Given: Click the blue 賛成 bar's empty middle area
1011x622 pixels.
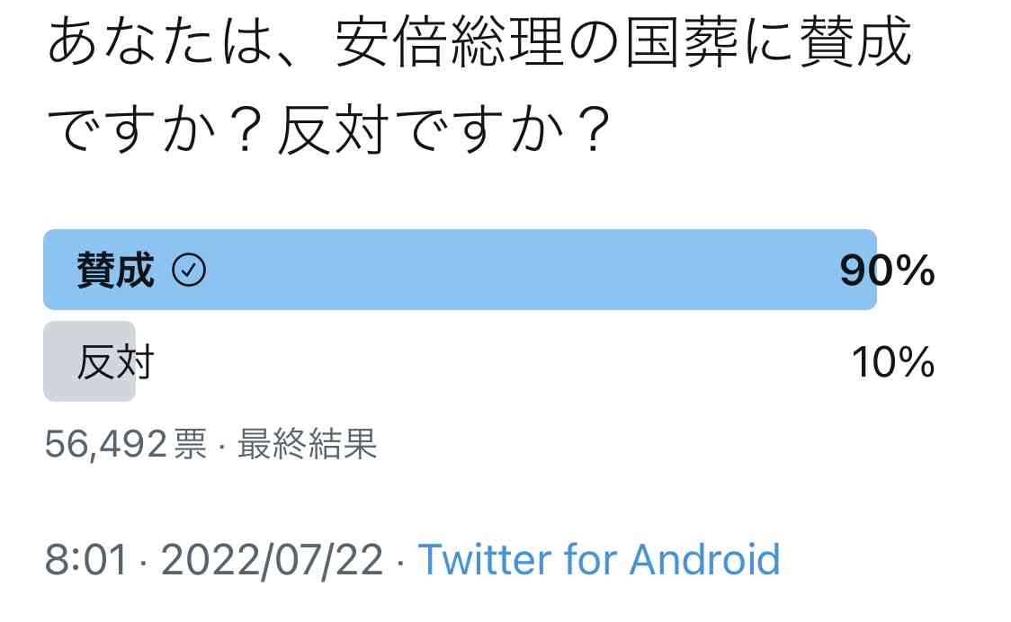Looking at the screenshot, I should (515, 270).
